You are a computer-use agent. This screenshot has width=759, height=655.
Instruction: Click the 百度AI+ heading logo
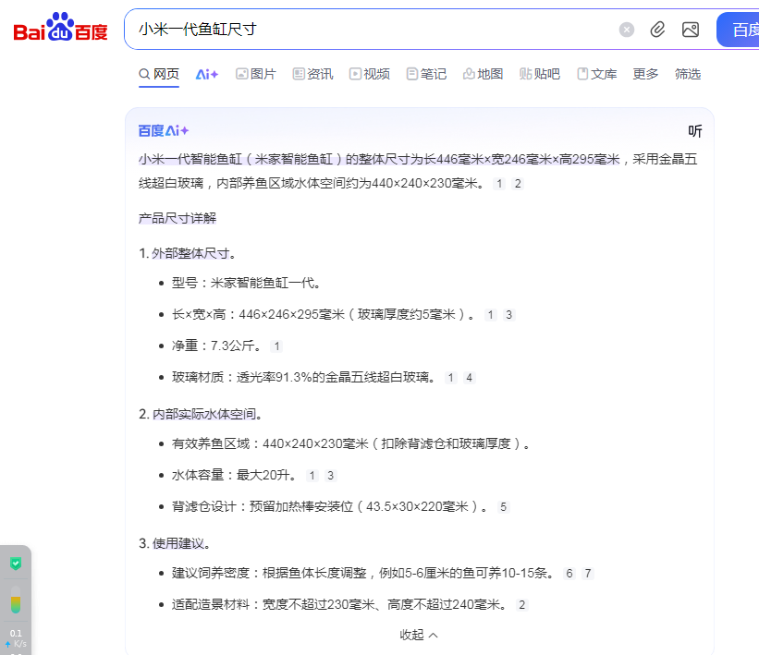point(163,130)
